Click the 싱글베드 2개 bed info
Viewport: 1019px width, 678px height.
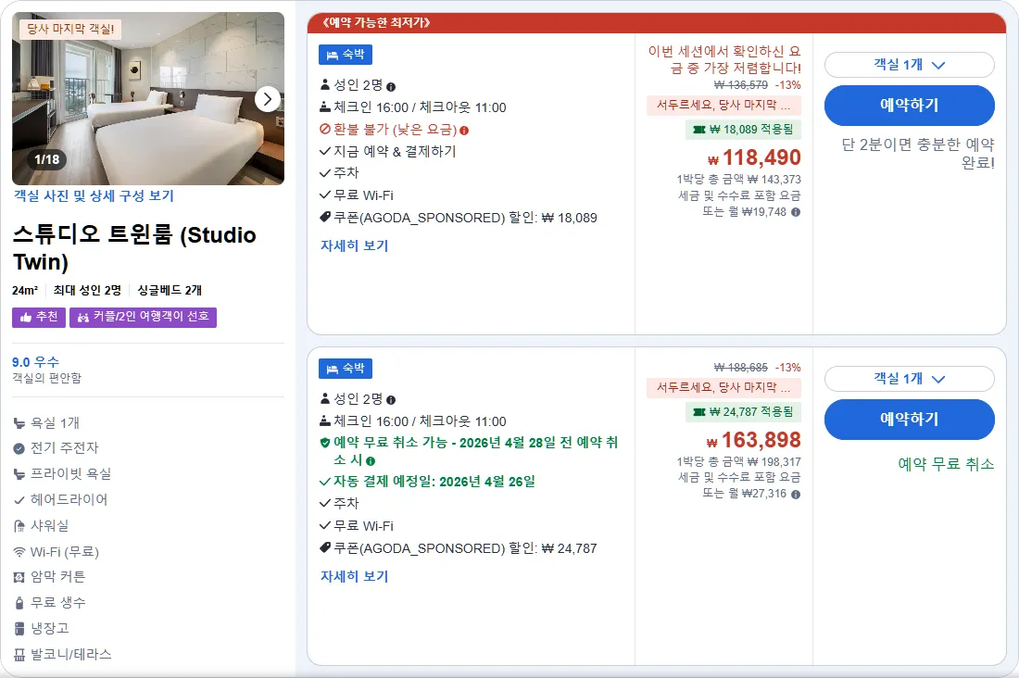170,291
